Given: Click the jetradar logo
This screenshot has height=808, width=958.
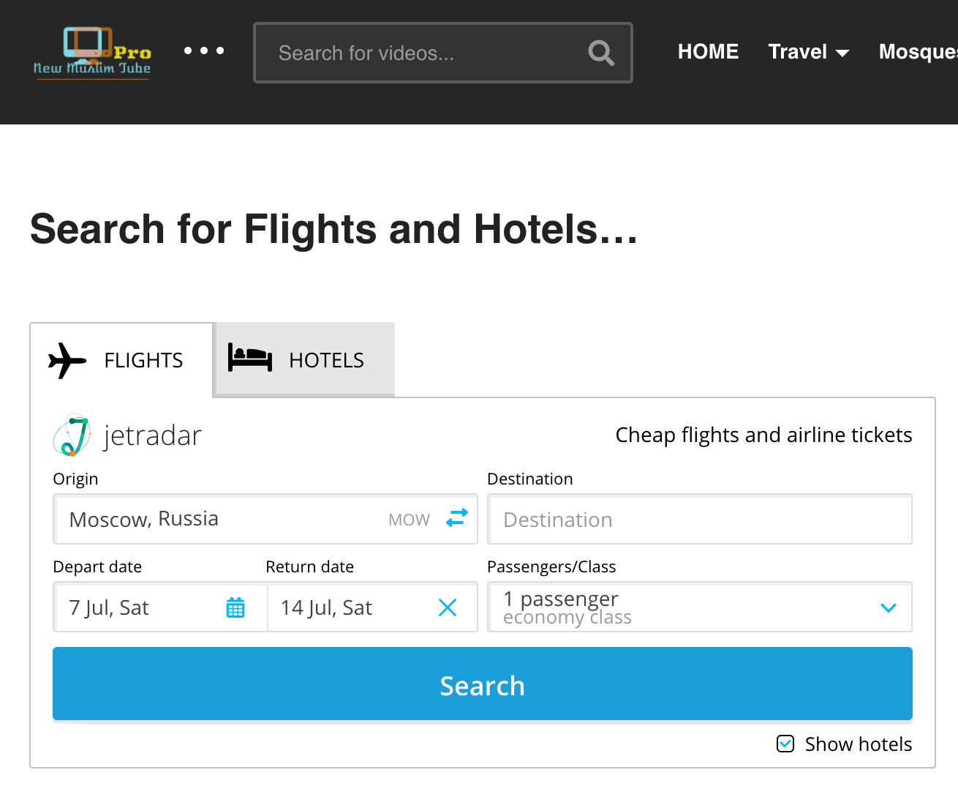Looking at the screenshot, I should pyautogui.click(x=127, y=435).
